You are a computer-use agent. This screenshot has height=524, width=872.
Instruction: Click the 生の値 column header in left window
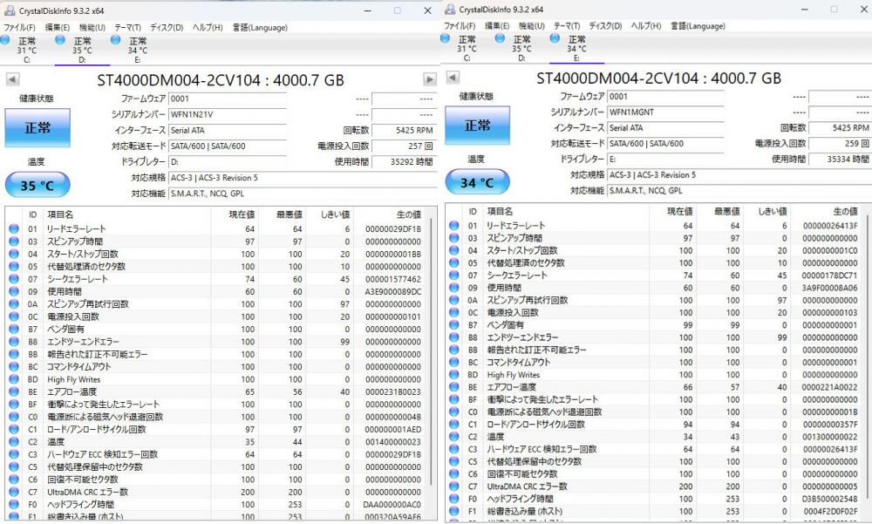coord(392,214)
